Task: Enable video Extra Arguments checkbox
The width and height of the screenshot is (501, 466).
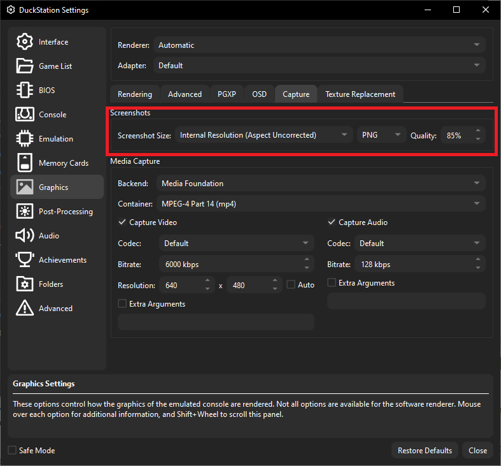Action: (x=122, y=303)
